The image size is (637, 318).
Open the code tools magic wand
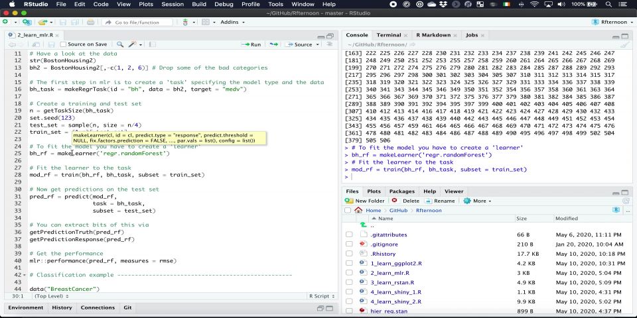pos(133,44)
